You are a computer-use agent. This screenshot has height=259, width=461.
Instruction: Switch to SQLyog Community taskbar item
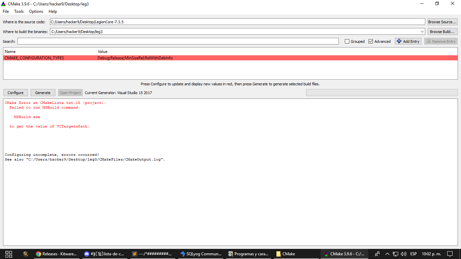coord(200,254)
